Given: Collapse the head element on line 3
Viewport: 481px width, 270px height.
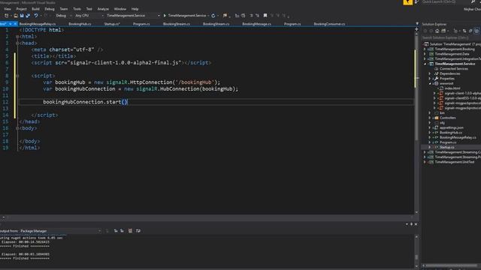Looking at the screenshot, I should pyautogui.click(x=17, y=43).
